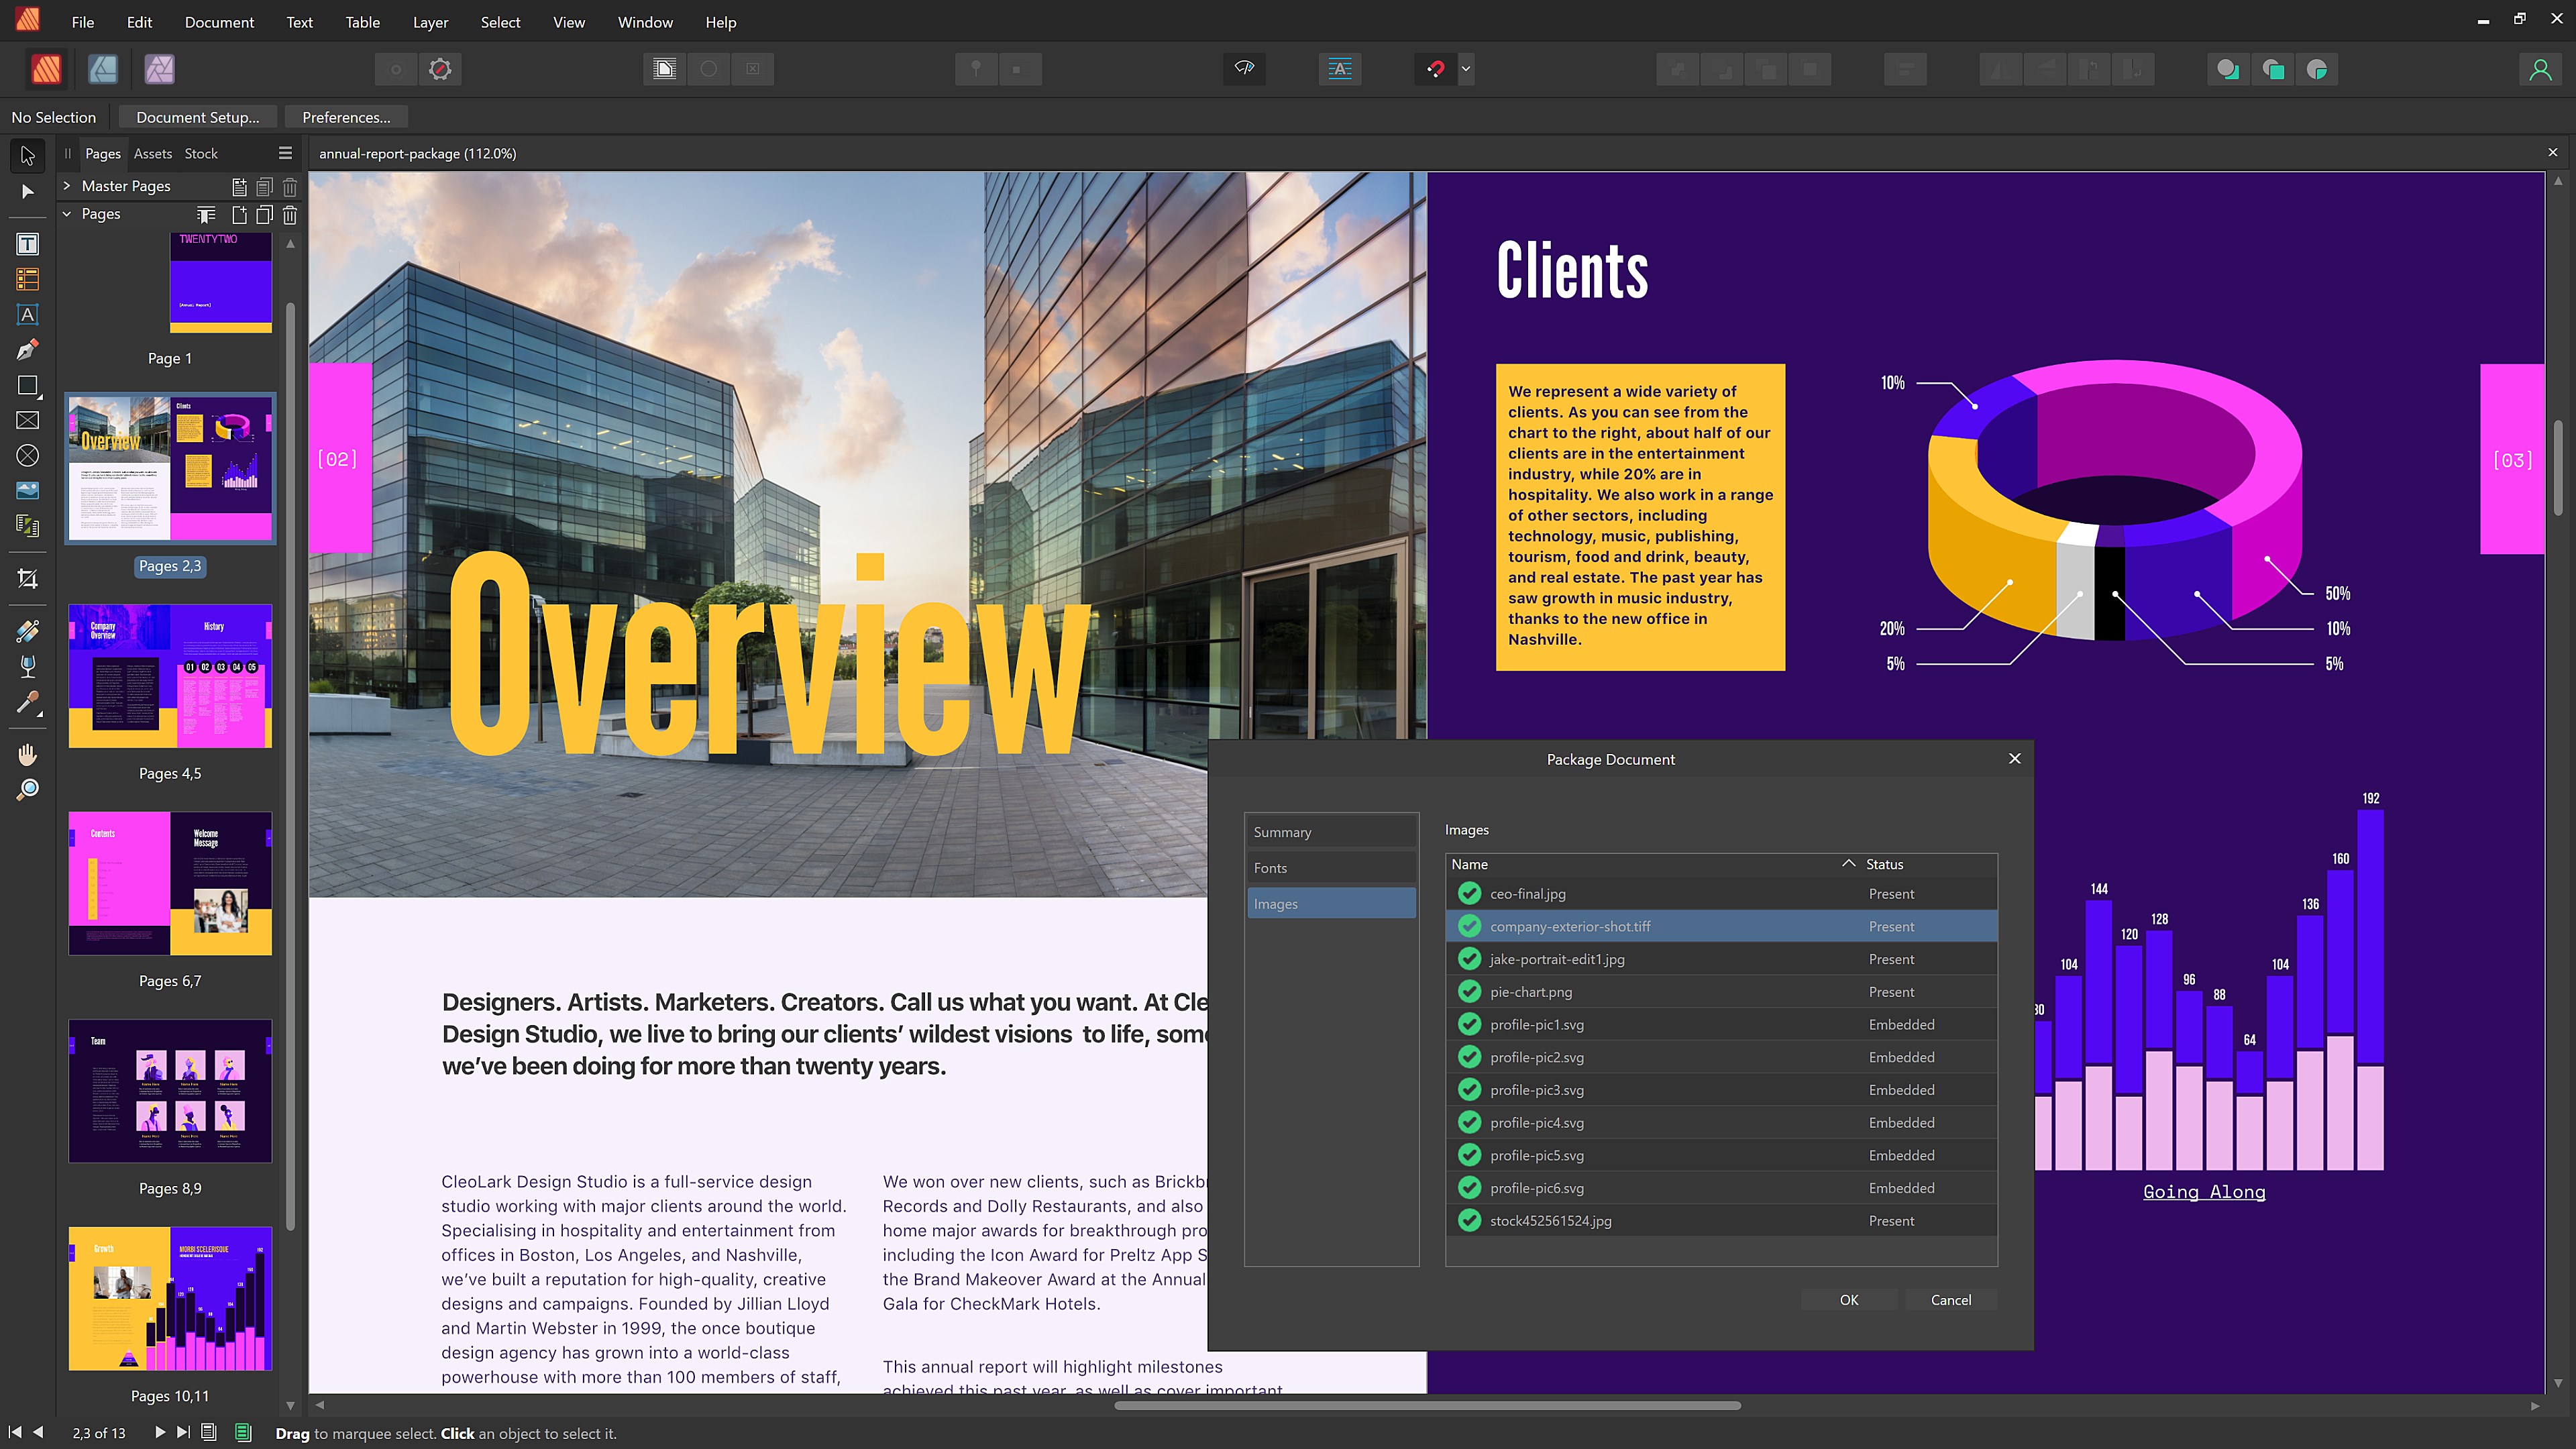
Task: Select the View (hand) tool
Action: pyautogui.click(x=27, y=755)
